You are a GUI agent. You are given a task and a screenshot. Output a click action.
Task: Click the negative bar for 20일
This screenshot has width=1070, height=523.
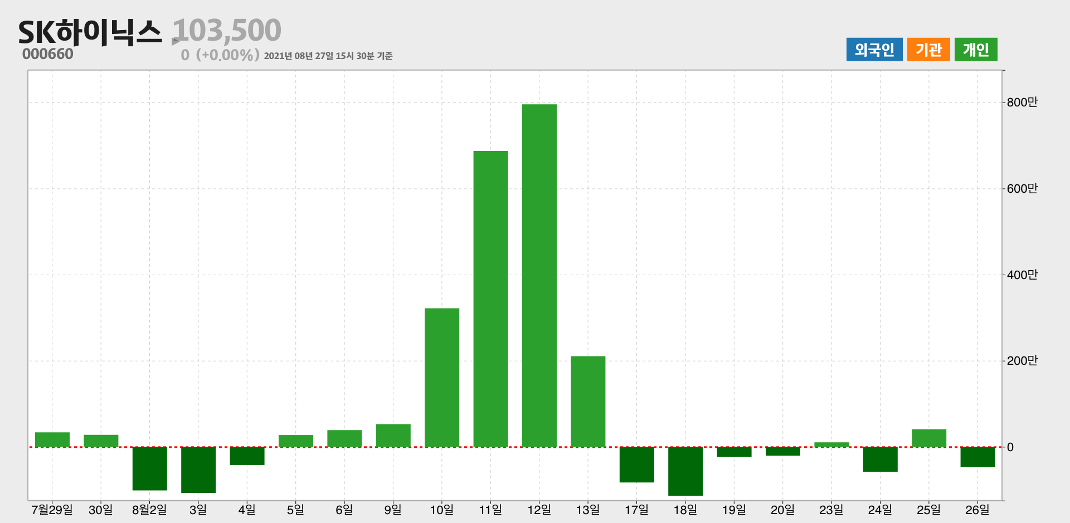(x=783, y=451)
